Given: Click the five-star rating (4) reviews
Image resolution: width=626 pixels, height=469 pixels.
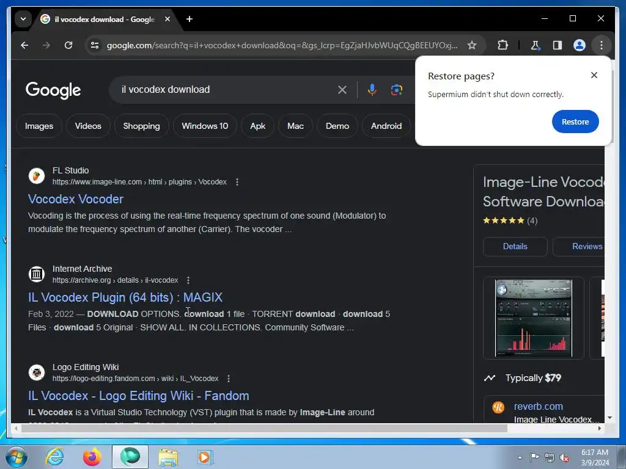Looking at the screenshot, I should pos(510,220).
